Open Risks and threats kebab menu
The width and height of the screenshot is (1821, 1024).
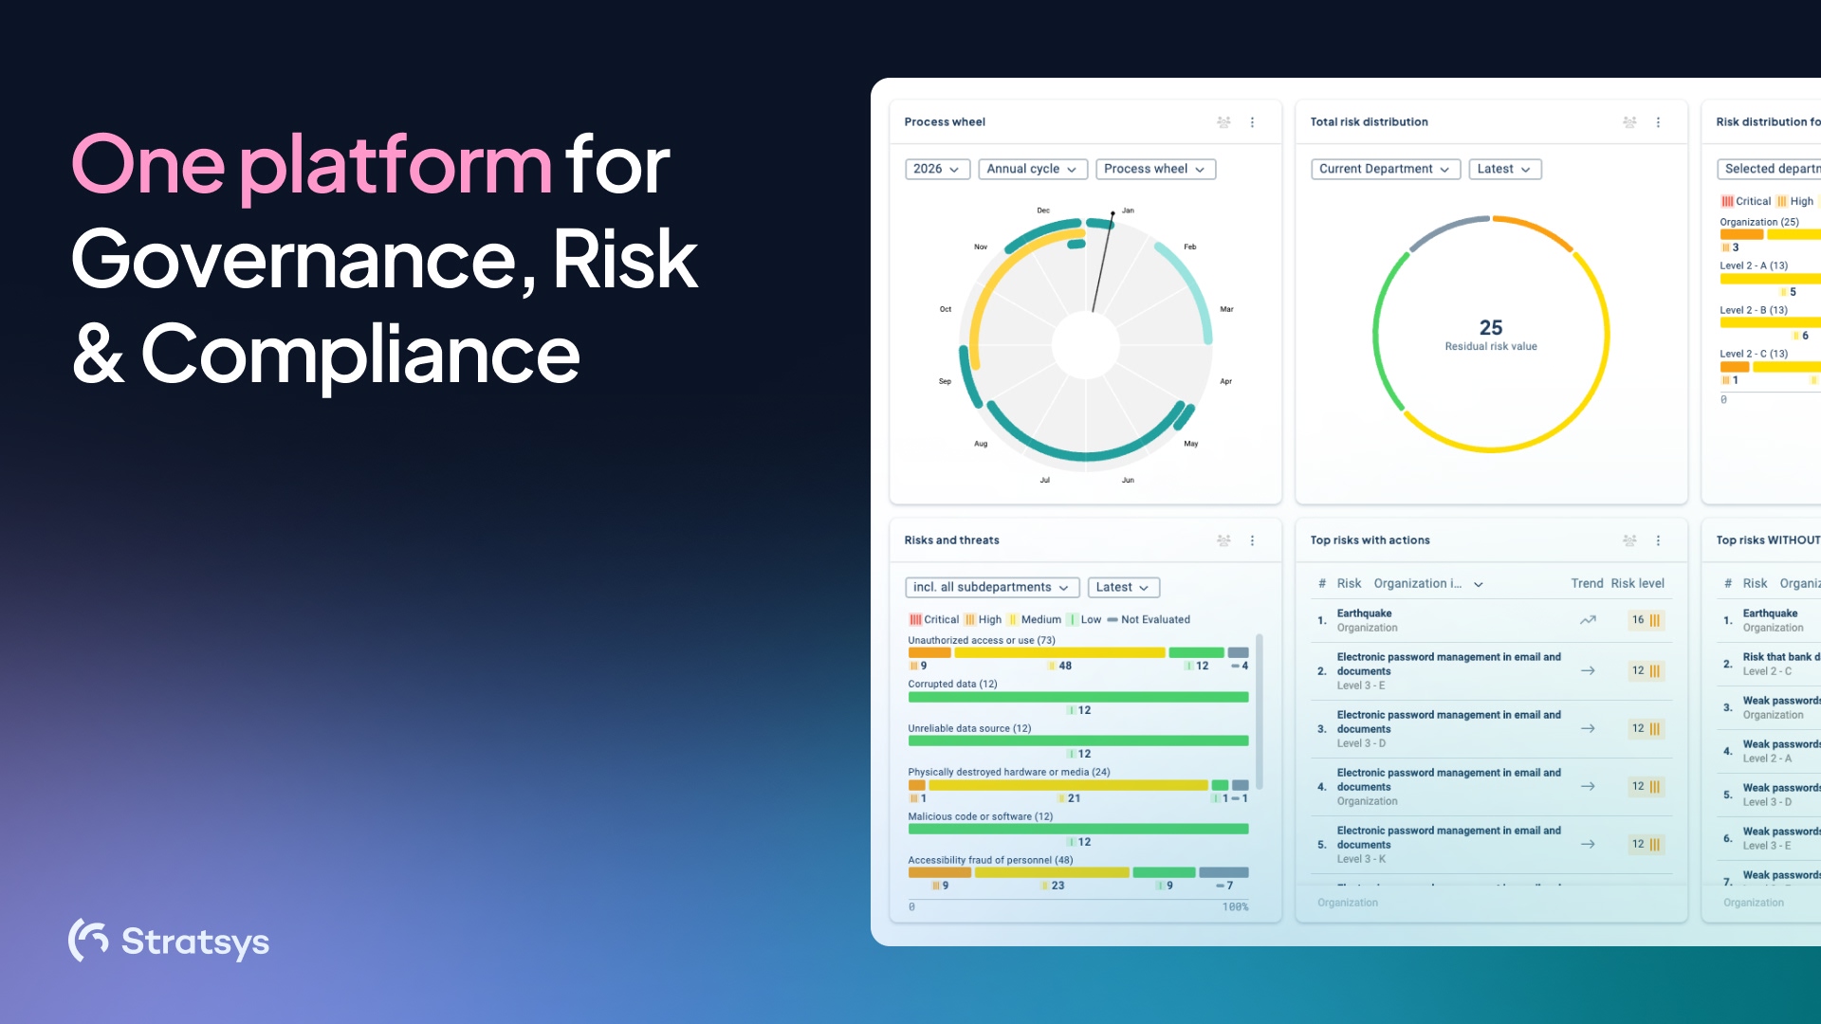1252,540
